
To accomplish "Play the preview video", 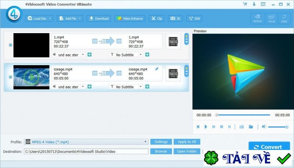I will [x=206, y=127].
